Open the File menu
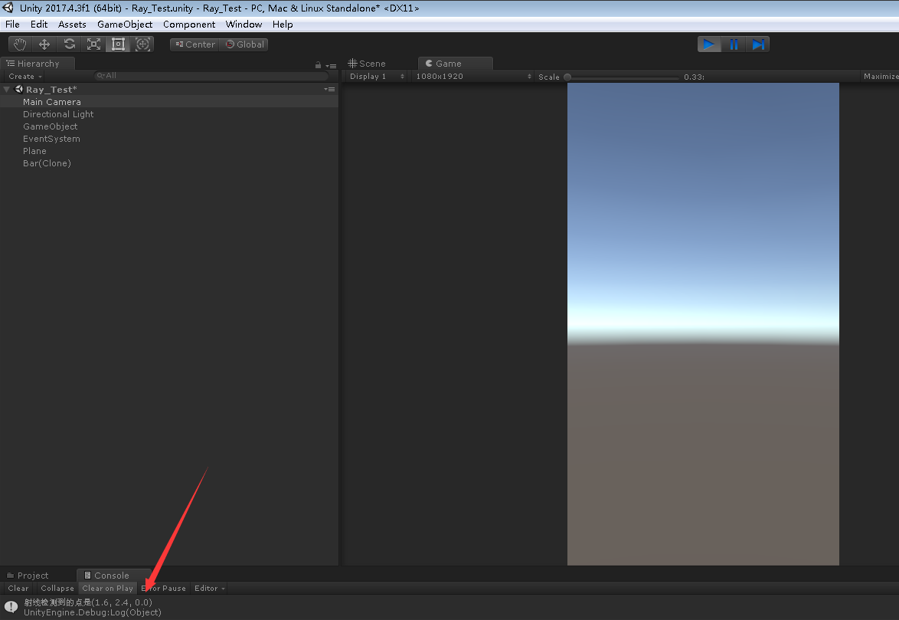 click(12, 24)
